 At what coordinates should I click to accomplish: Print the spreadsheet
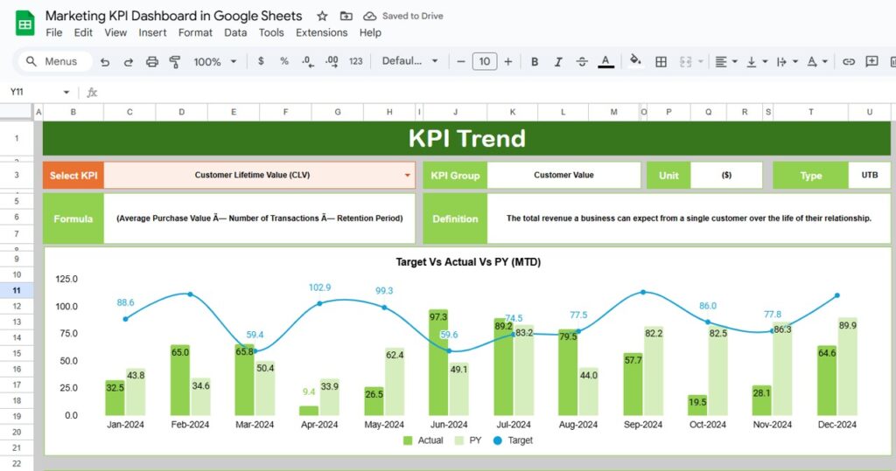click(x=152, y=62)
